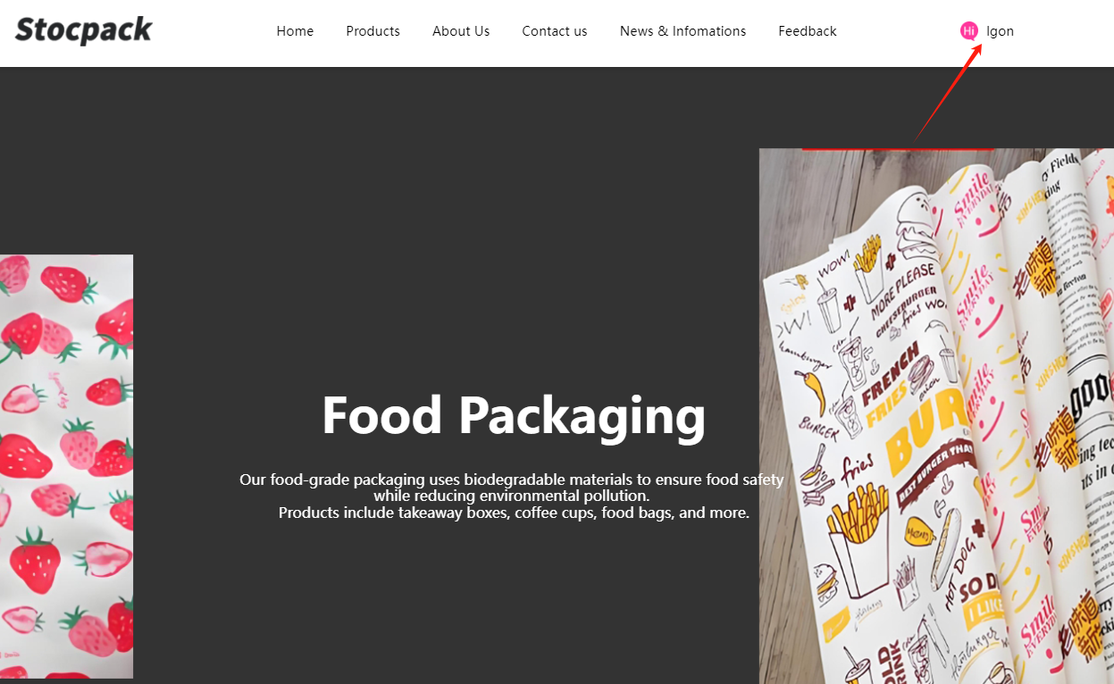Image resolution: width=1114 pixels, height=684 pixels.
Task: Click empty dark banner area above heading
Action: coord(447,223)
